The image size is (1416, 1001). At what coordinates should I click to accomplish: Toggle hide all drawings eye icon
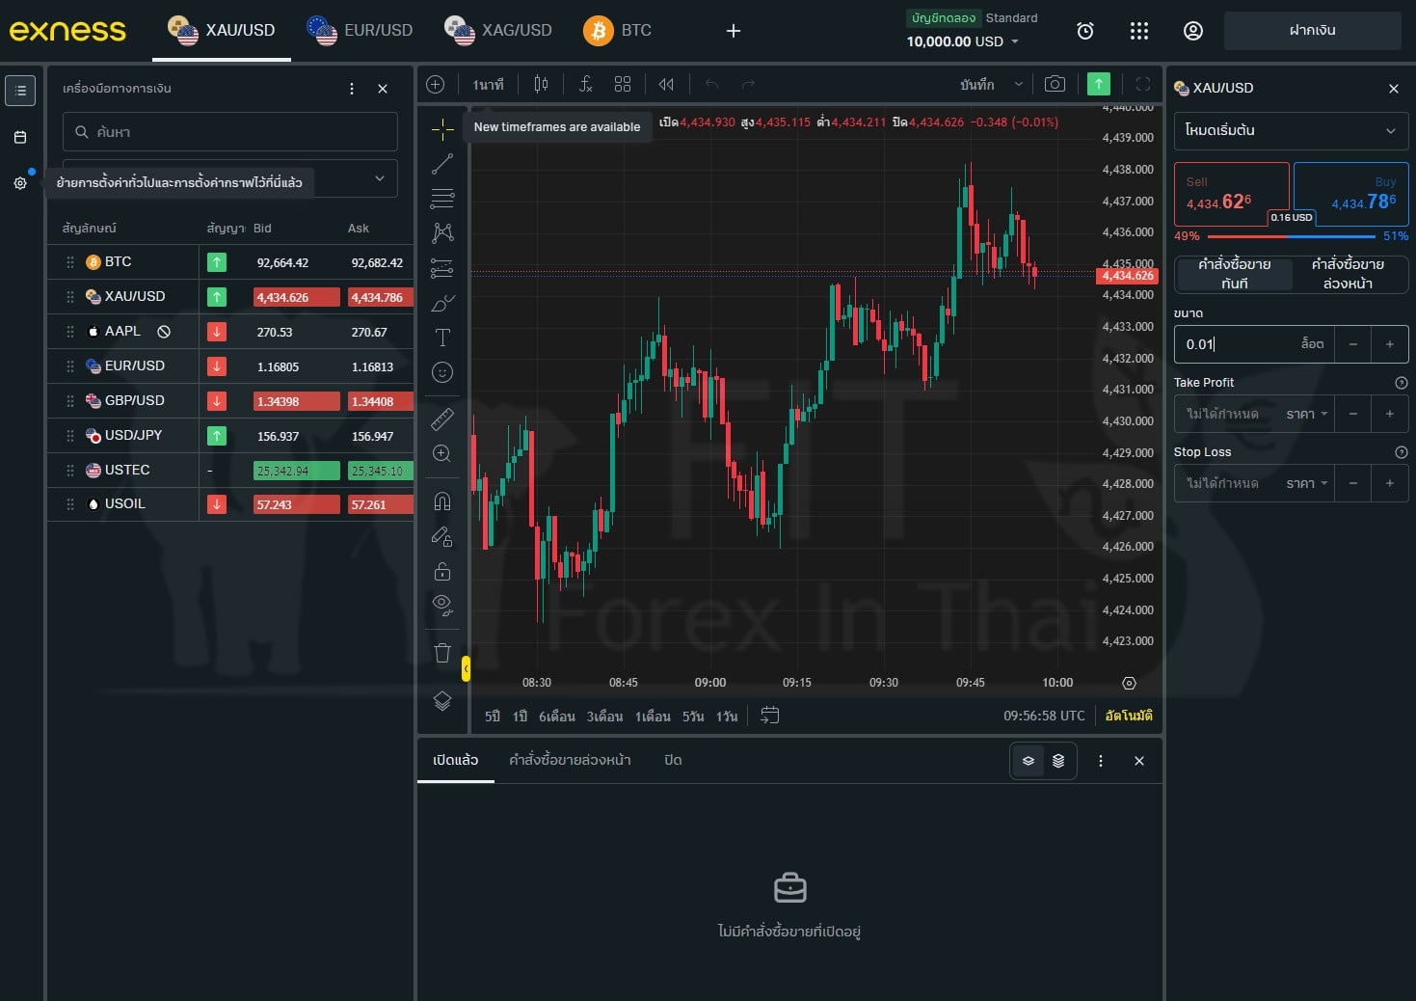pos(442,605)
